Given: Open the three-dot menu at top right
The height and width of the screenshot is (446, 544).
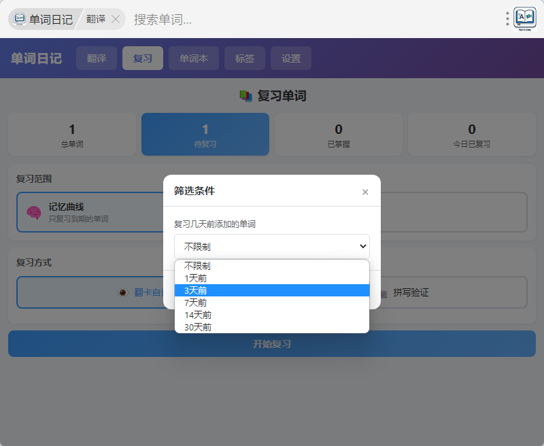Looking at the screenshot, I should pos(507,19).
